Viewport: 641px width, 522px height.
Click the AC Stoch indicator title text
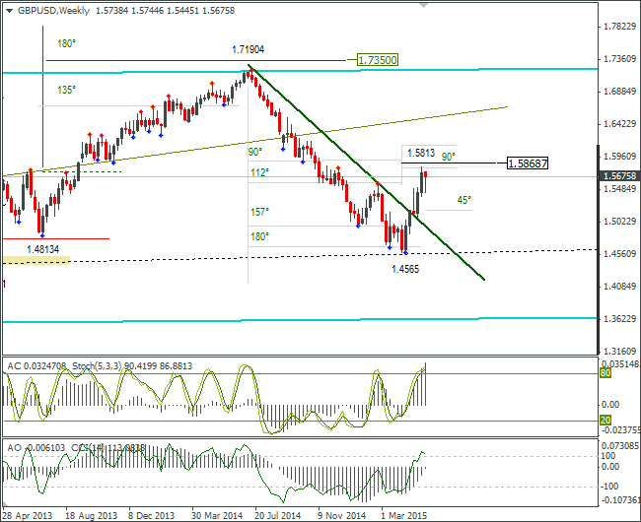pos(100,366)
